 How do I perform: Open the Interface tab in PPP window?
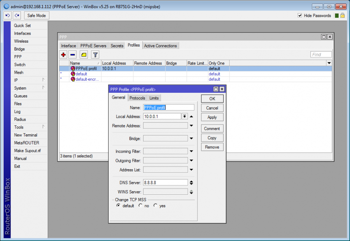[x=68, y=46]
